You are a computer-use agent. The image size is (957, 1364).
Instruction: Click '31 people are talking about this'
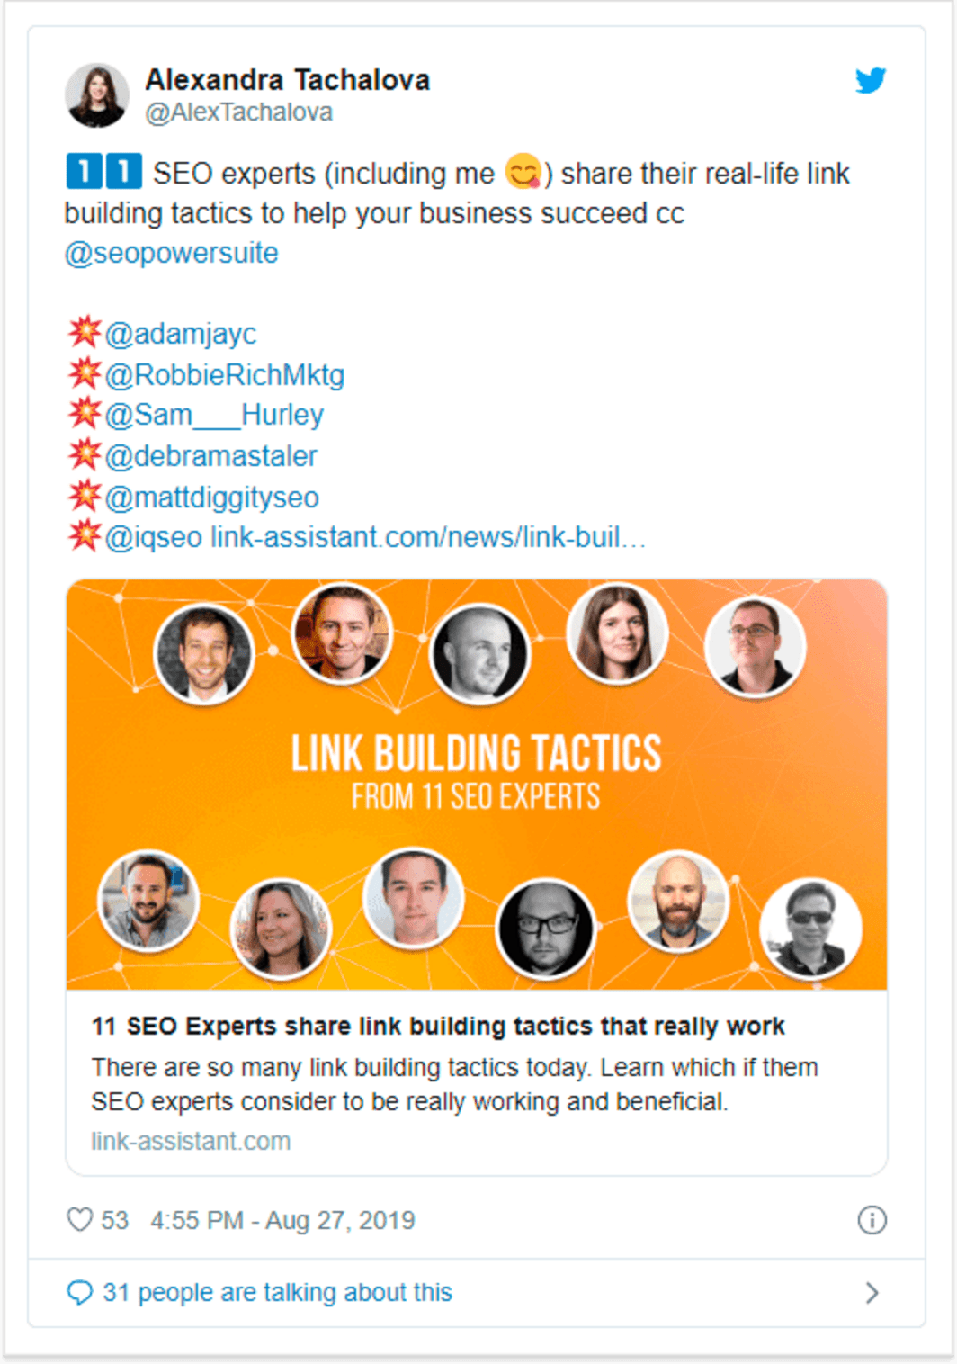tap(277, 1291)
